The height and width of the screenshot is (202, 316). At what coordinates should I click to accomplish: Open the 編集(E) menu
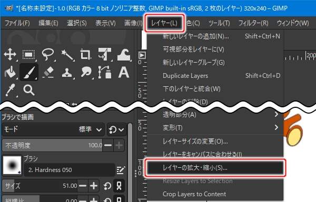[x=48, y=23]
